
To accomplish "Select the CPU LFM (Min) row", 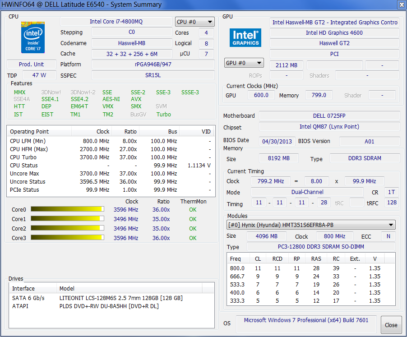I will 110,141.
